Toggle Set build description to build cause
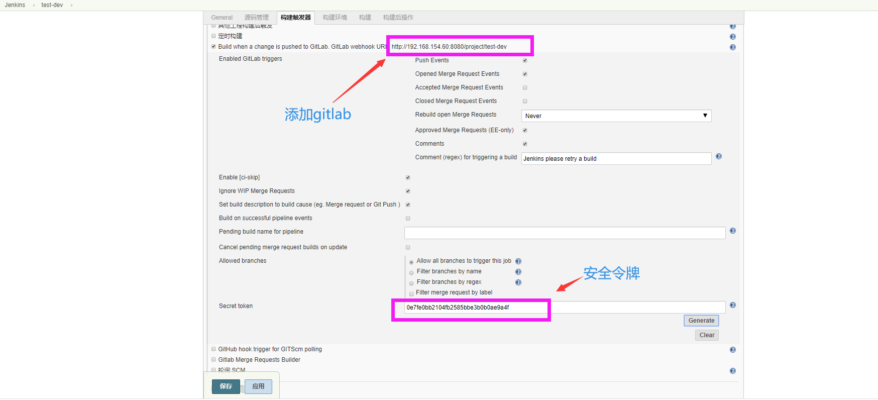This screenshot has width=878, height=400. point(408,205)
